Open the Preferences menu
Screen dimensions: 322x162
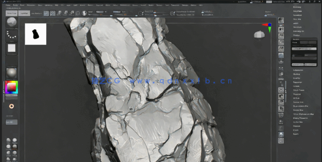click(x=125, y=5)
